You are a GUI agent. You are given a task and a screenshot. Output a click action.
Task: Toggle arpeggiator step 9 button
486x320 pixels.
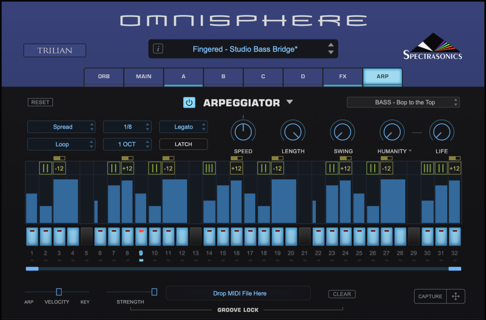coord(141,236)
